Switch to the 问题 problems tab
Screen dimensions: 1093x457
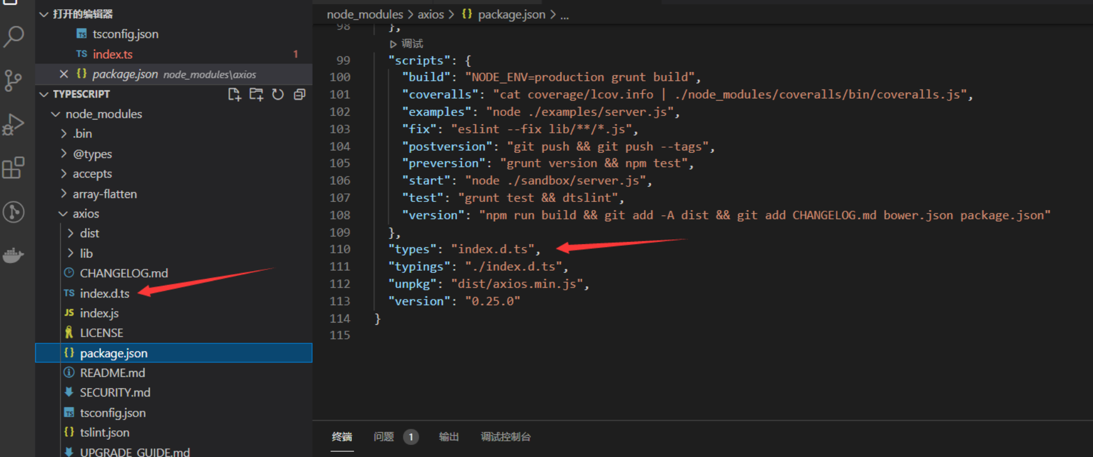point(384,437)
